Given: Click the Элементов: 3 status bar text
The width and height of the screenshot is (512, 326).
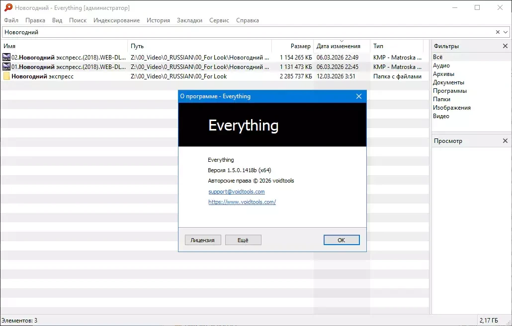Looking at the screenshot, I should pyautogui.click(x=19, y=321).
